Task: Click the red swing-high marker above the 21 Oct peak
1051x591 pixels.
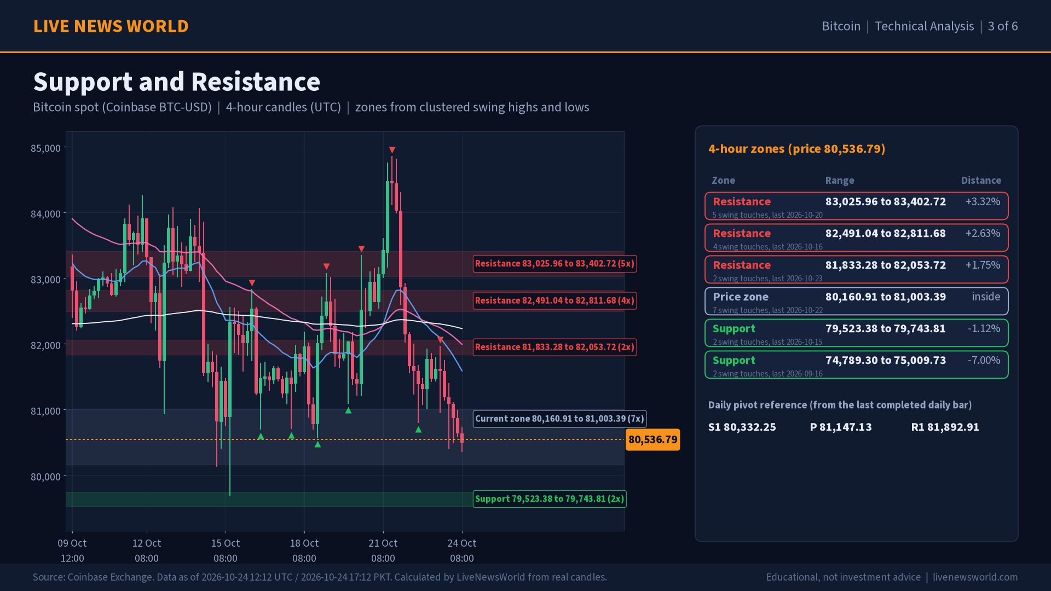Action: point(392,150)
